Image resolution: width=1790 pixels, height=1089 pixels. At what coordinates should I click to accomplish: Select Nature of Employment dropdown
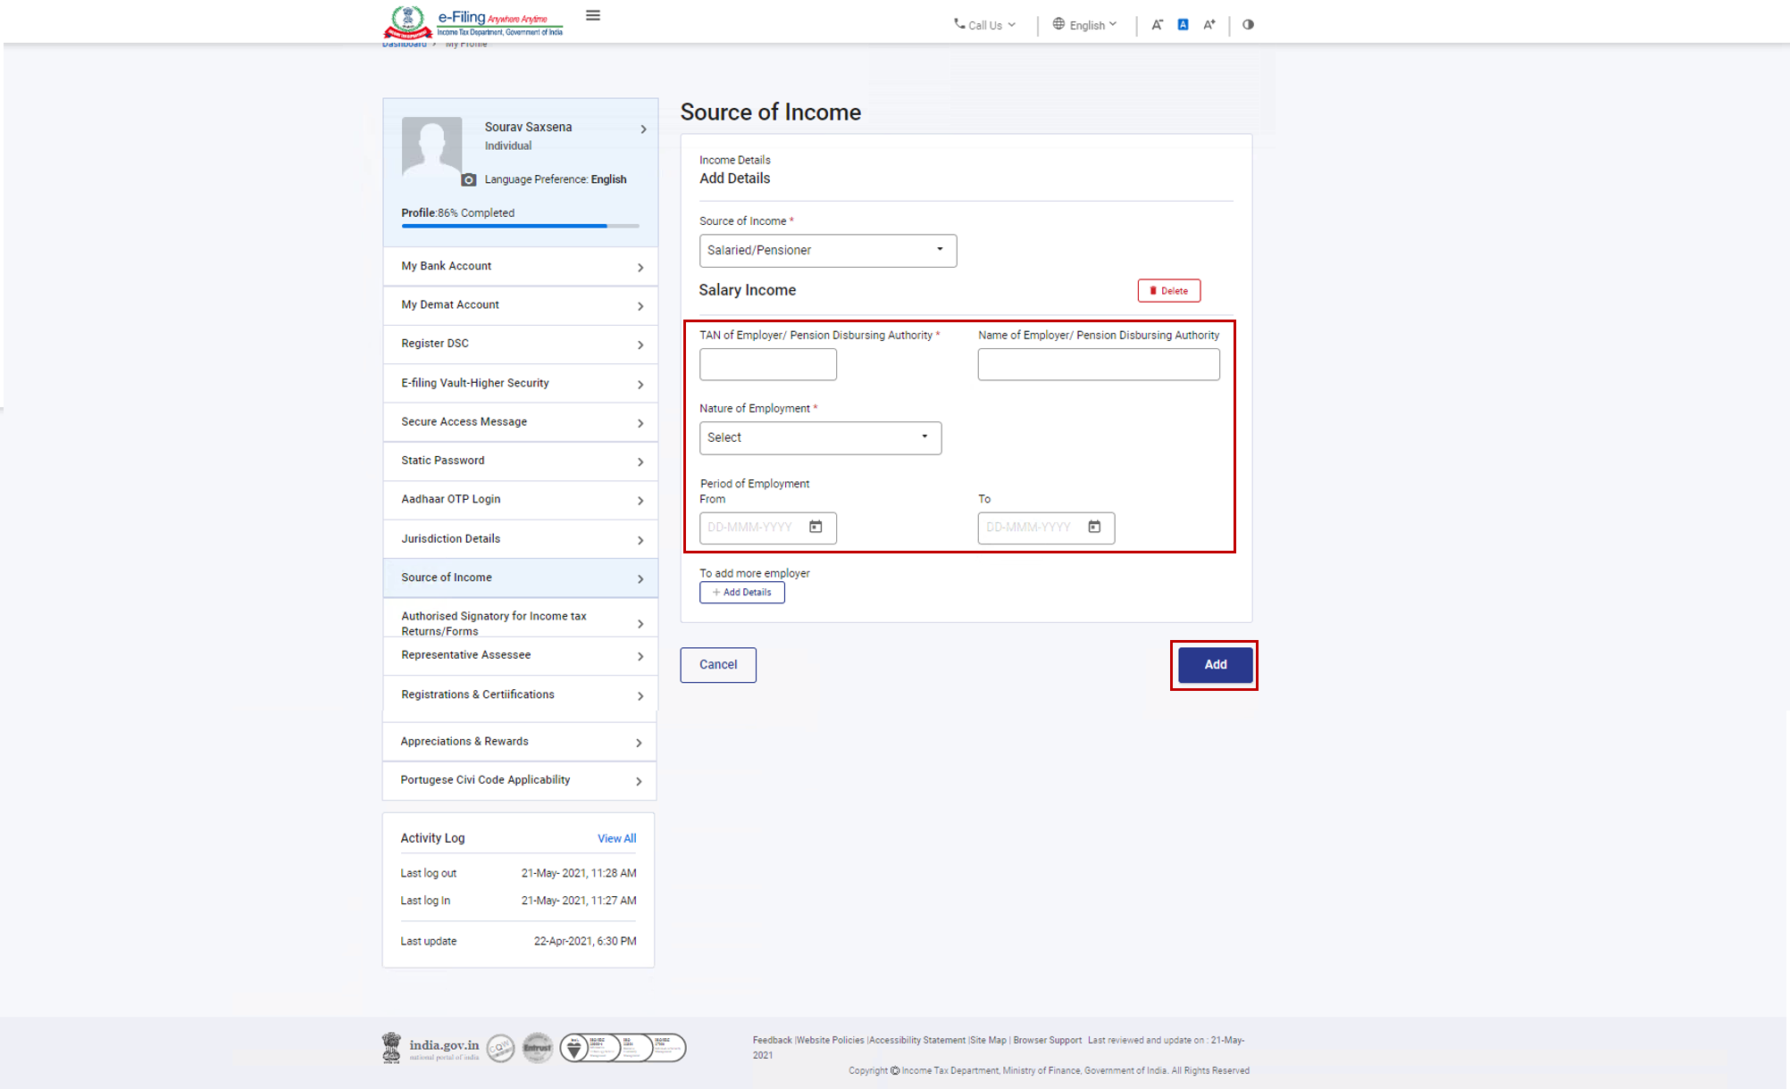818,437
